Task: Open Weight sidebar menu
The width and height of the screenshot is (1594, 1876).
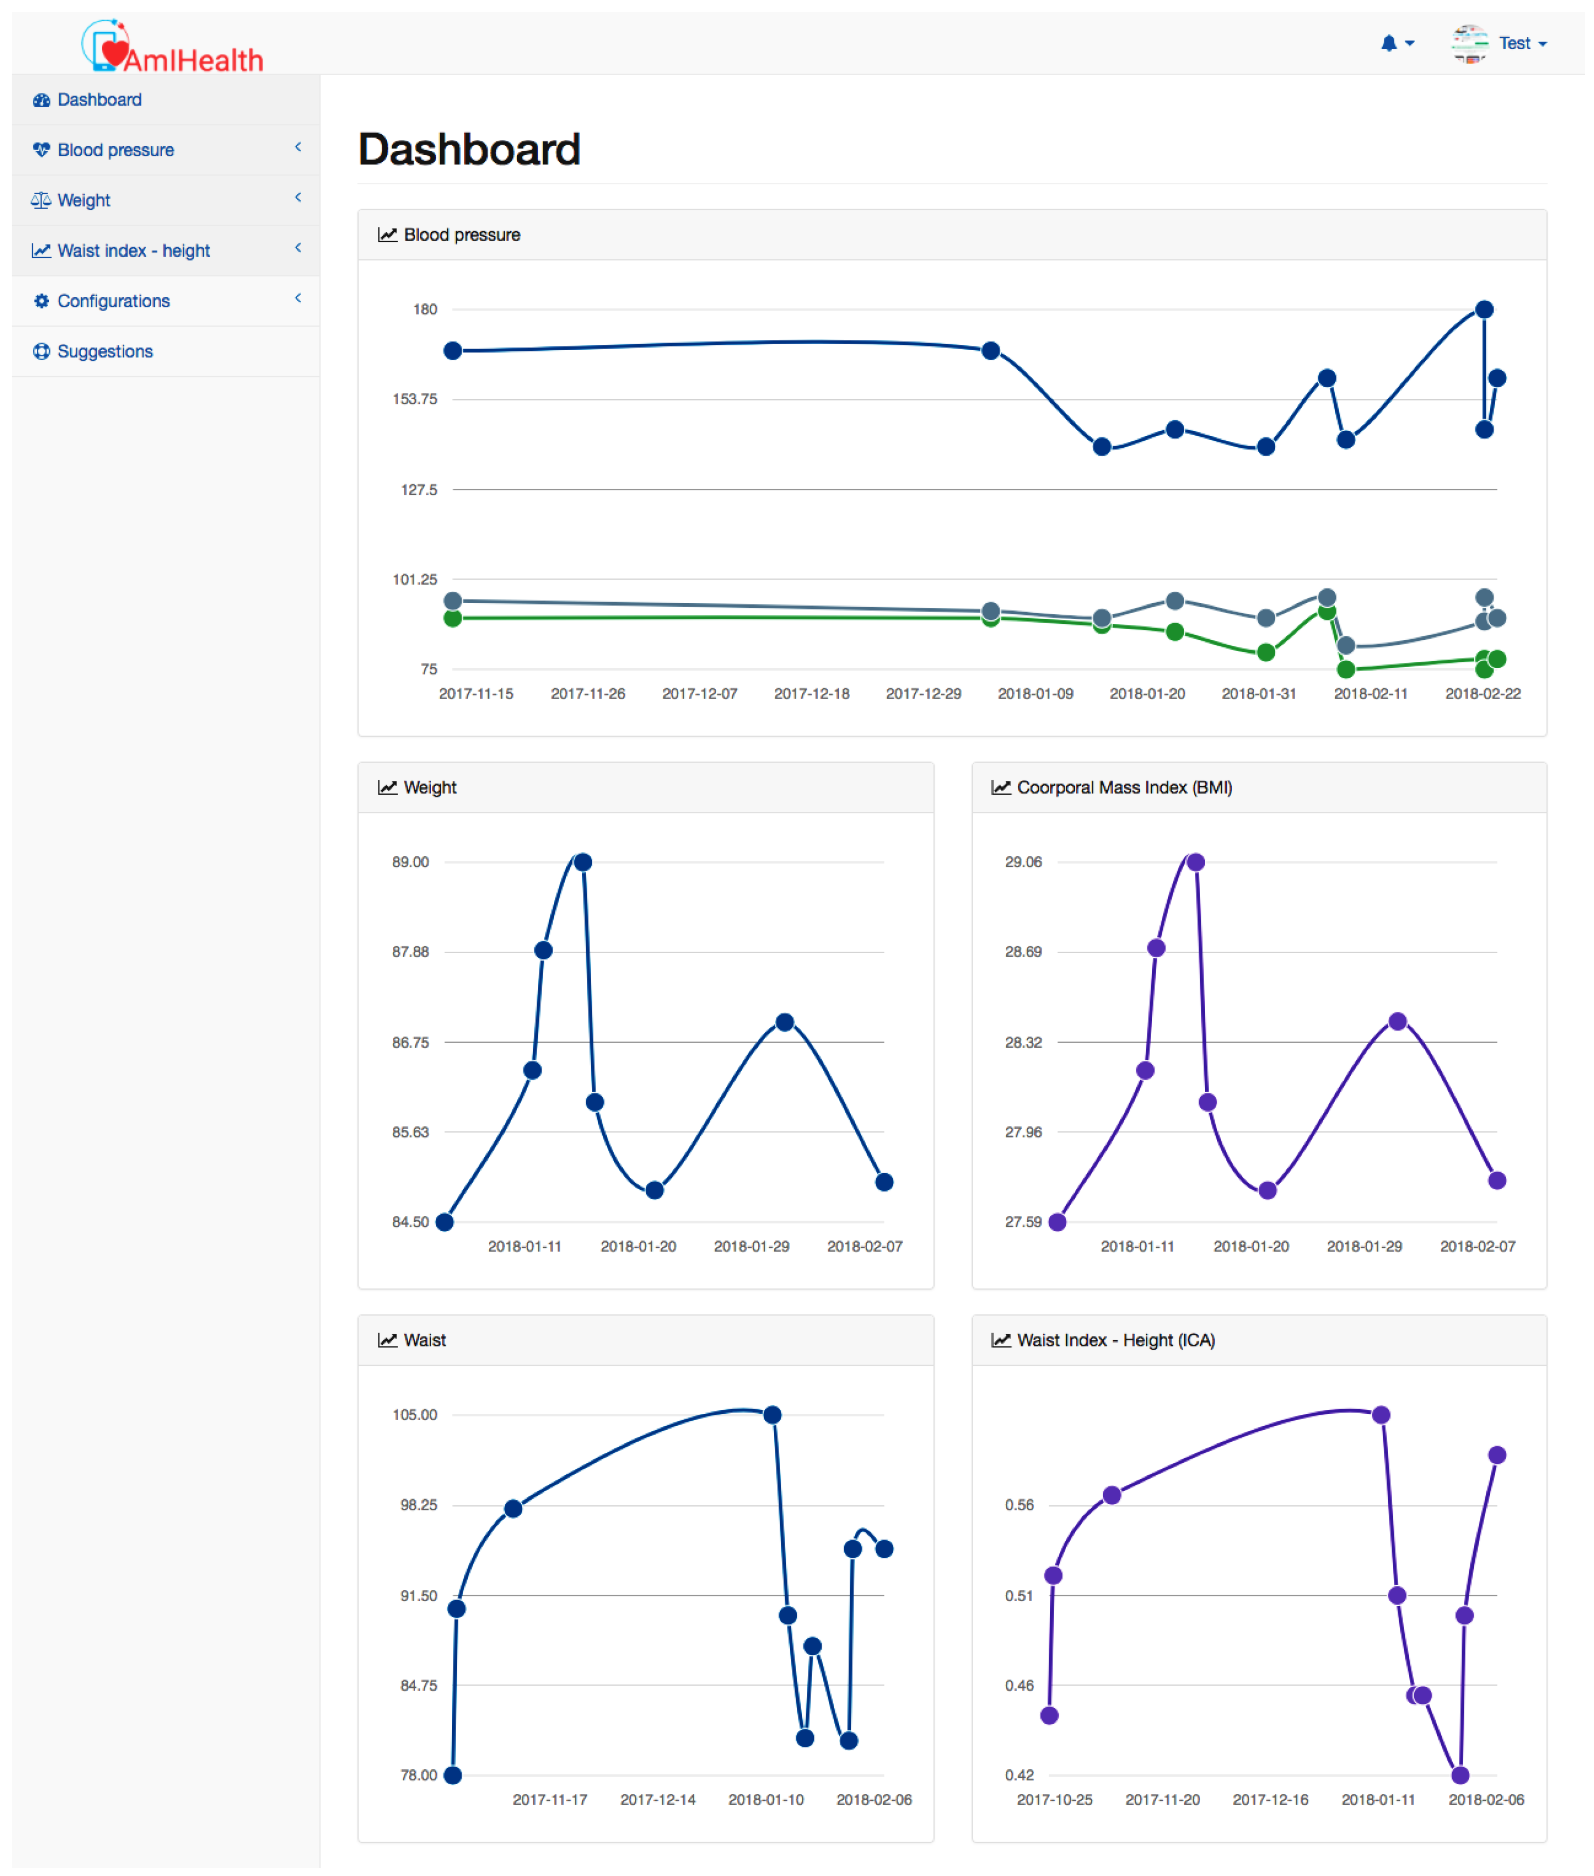Action: (165, 201)
